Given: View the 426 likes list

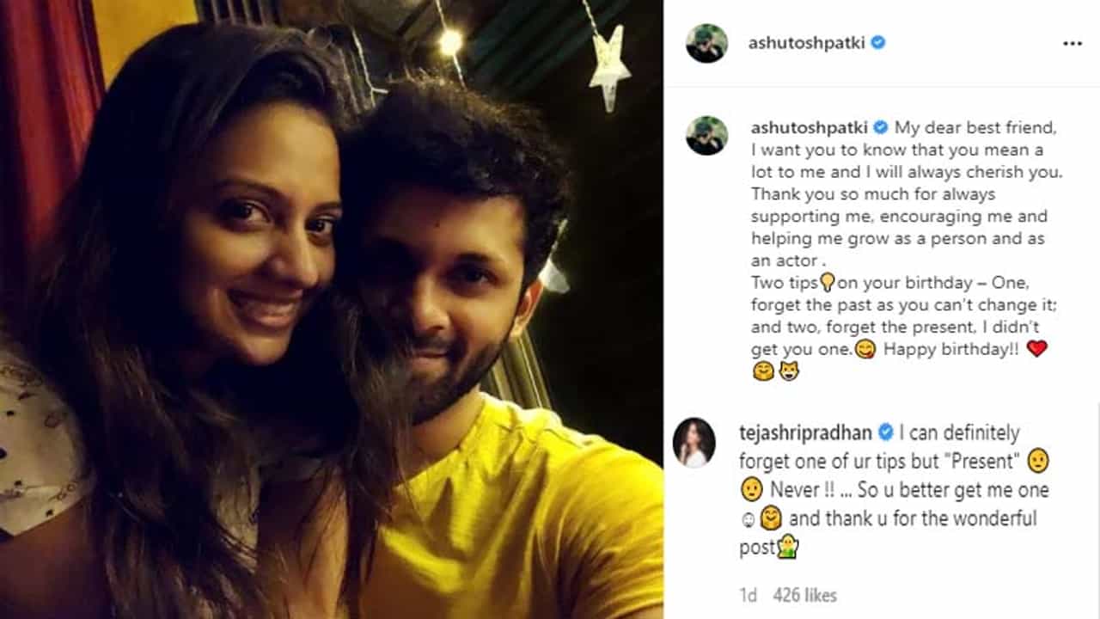Looking at the screenshot, I should tap(804, 595).
